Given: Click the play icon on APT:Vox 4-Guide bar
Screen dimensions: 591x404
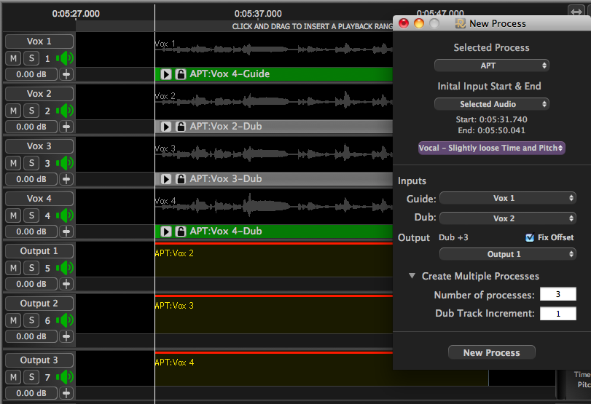Looking at the screenshot, I should (x=166, y=74).
